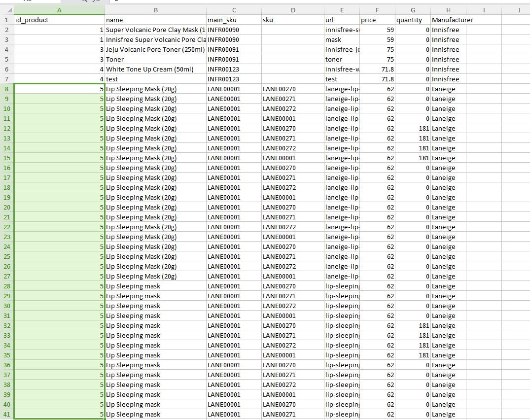Click the main_sku header cell
The width and height of the screenshot is (530, 420).
tap(234, 20)
